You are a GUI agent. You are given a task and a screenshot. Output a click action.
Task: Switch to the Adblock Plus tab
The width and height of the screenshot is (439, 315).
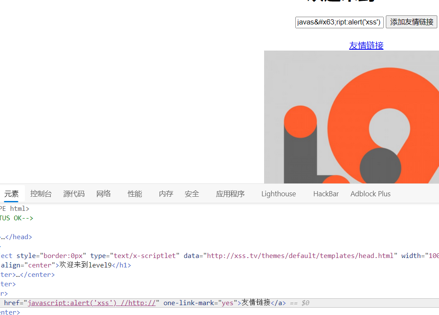click(x=370, y=194)
